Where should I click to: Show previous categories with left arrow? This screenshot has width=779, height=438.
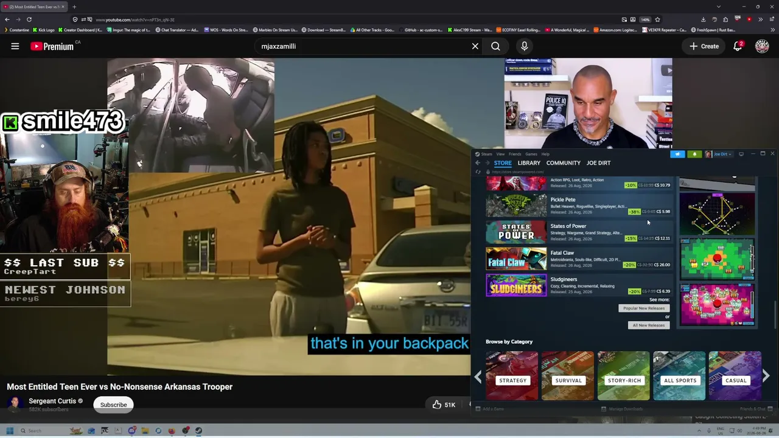click(x=478, y=377)
